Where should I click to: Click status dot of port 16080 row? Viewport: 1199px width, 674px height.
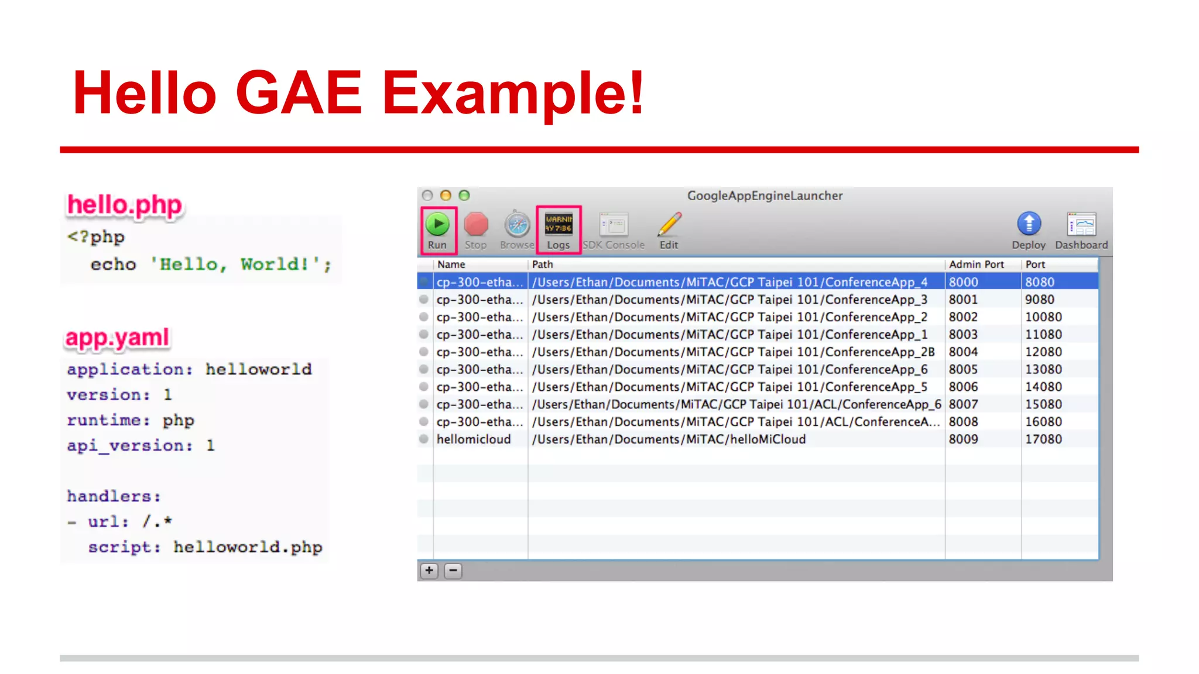click(x=424, y=421)
